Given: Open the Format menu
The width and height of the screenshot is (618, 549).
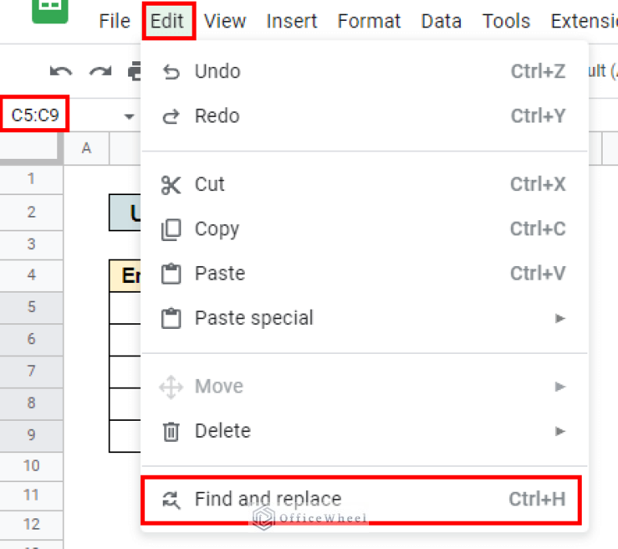Looking at the screenshot, I should click(369, 21).
